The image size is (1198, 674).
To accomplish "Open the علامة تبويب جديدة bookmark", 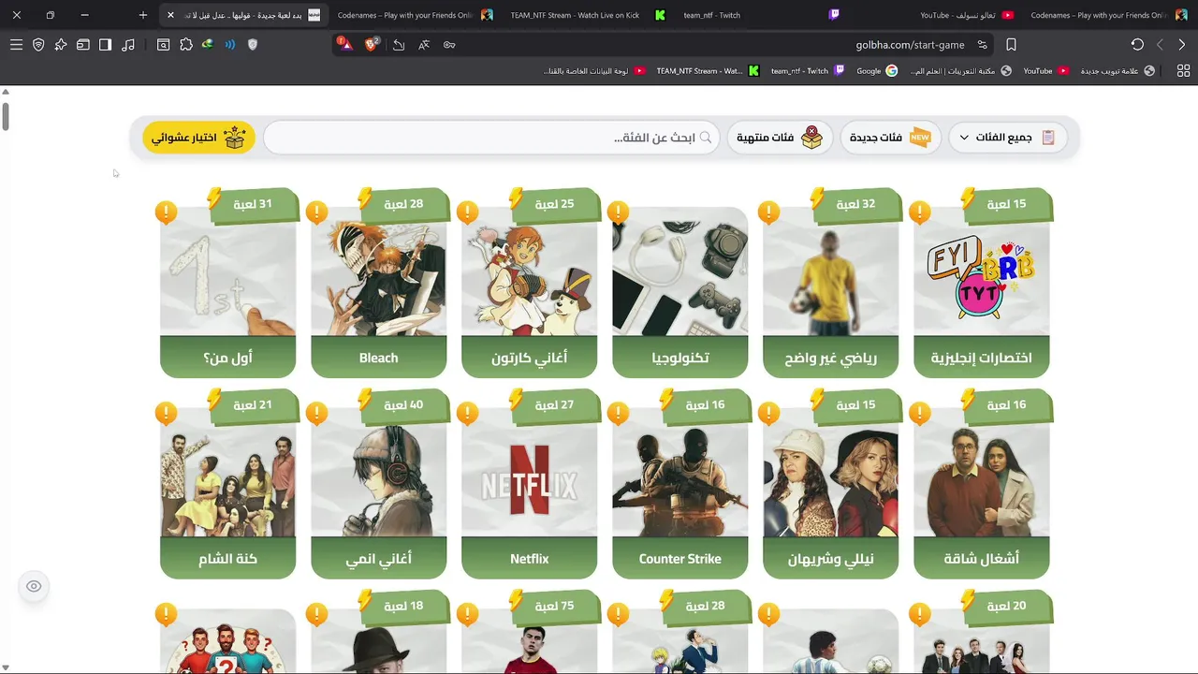I will 1118,71.
